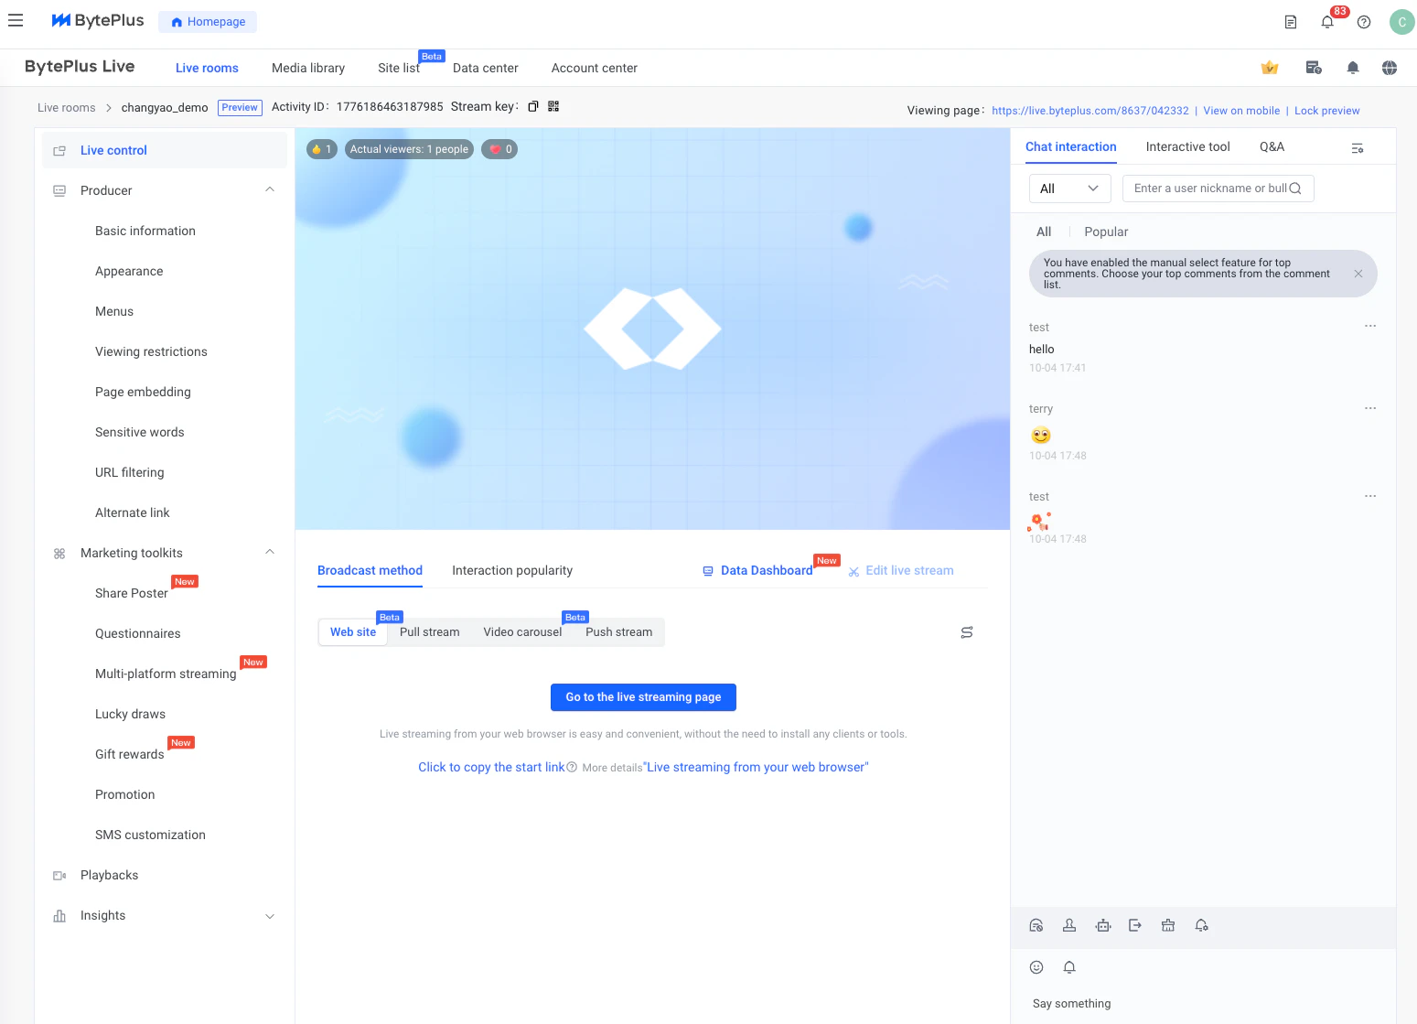Viewport: 1417px width, 1024px height.
Task: Open the All filter dropdown in chat
Action: coord(1070,189)
